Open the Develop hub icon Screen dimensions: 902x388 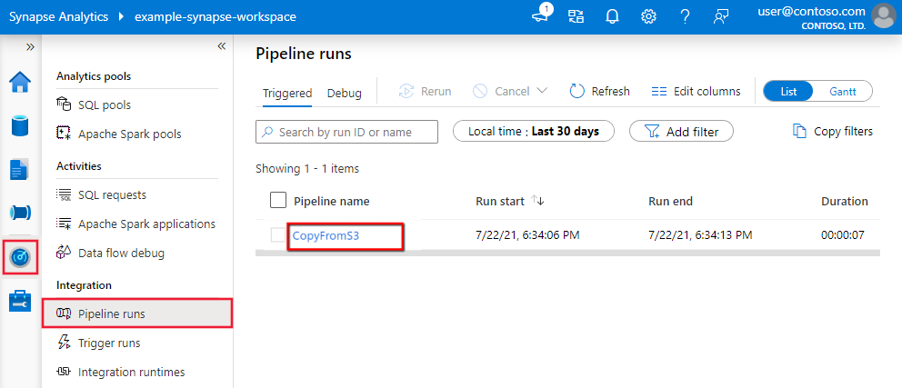19,169
